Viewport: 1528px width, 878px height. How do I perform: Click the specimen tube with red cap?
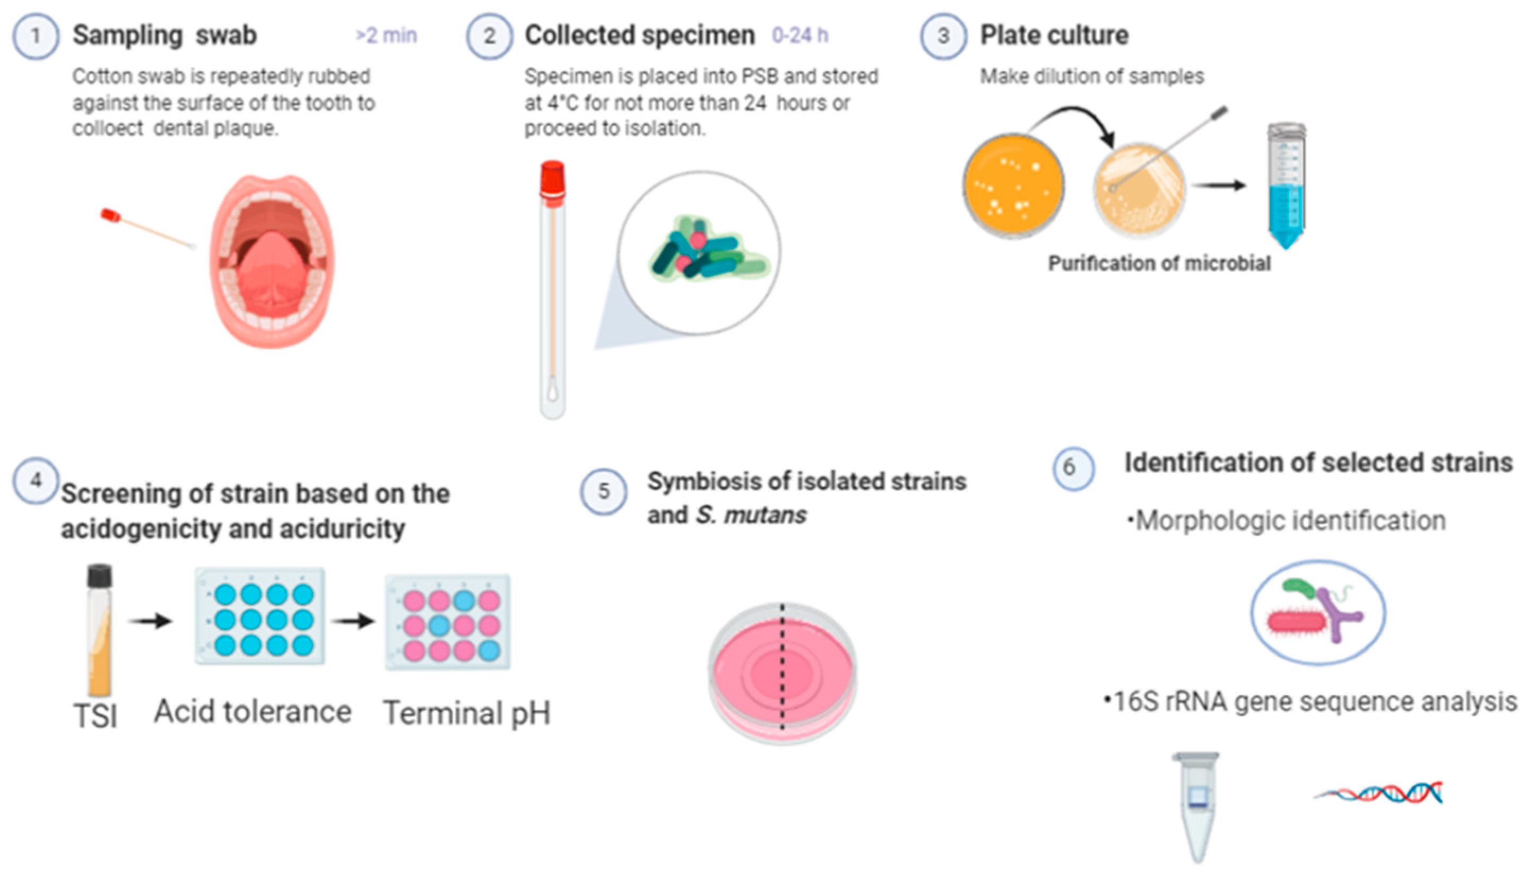552,290
